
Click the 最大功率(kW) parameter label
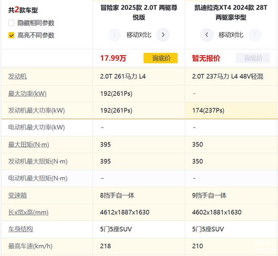coord(27,94)
